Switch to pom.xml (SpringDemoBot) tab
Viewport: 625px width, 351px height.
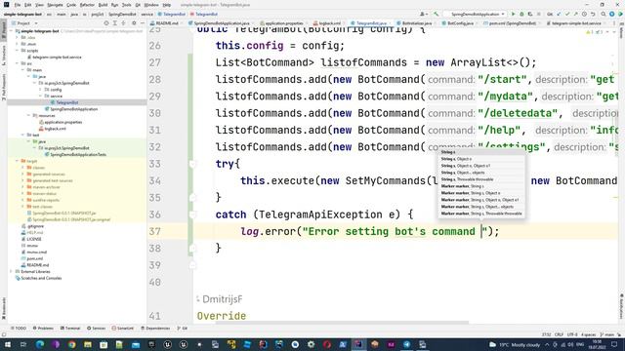click(512, 23)
